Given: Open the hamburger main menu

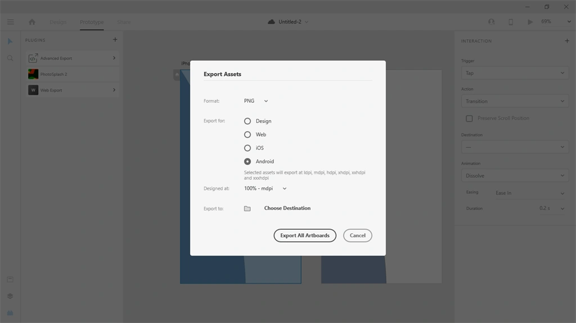Looking at the screenshot, I should [x=10, y=22].
